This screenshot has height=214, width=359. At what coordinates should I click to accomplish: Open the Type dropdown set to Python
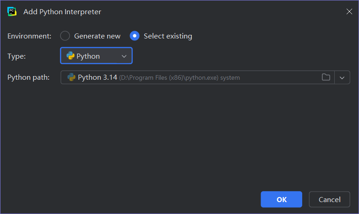tap(96, 56)
